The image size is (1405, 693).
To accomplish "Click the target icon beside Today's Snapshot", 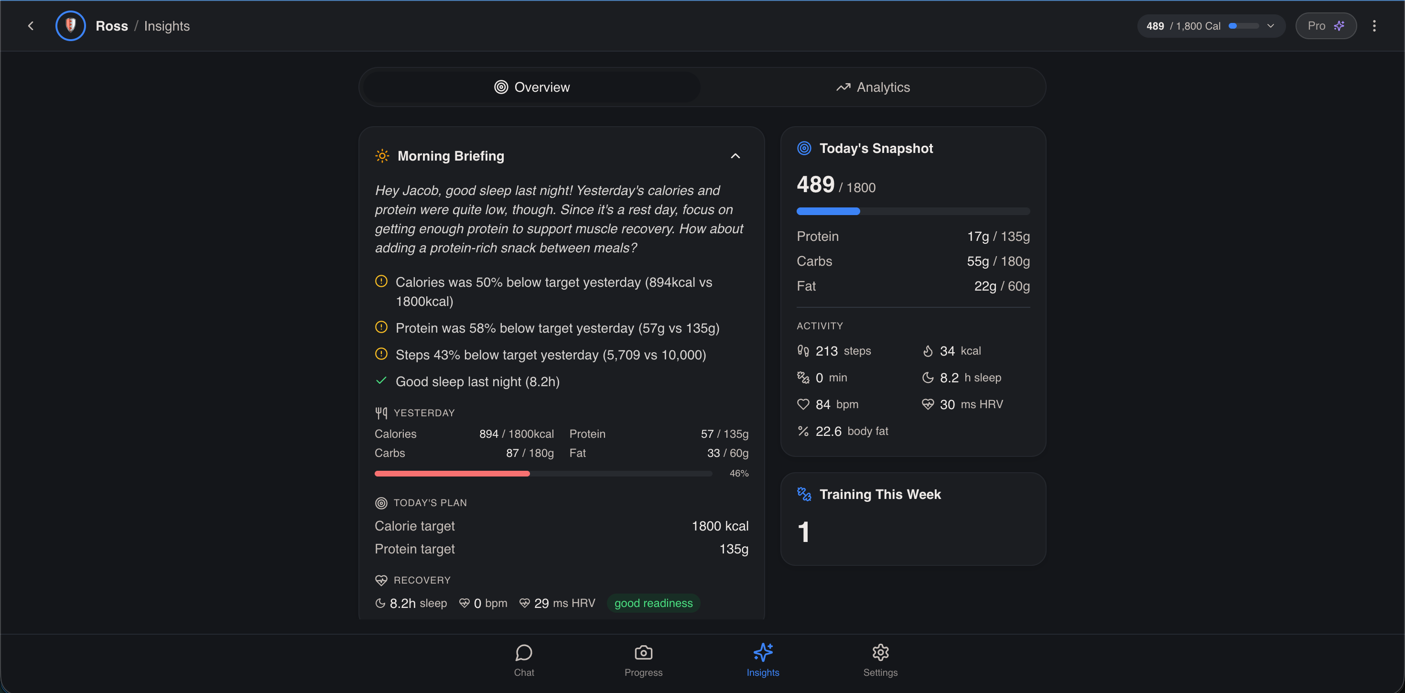I will 803,148.
